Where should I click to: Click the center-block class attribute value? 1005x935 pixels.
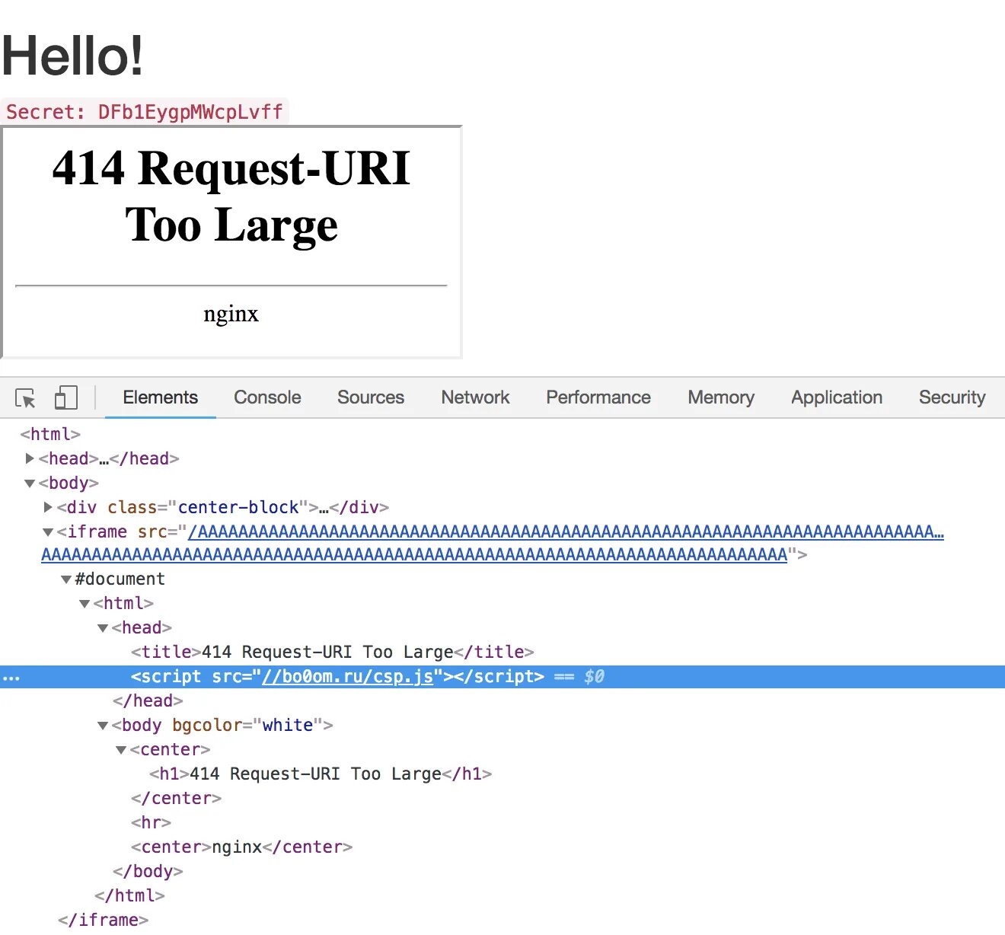point(238,507)
